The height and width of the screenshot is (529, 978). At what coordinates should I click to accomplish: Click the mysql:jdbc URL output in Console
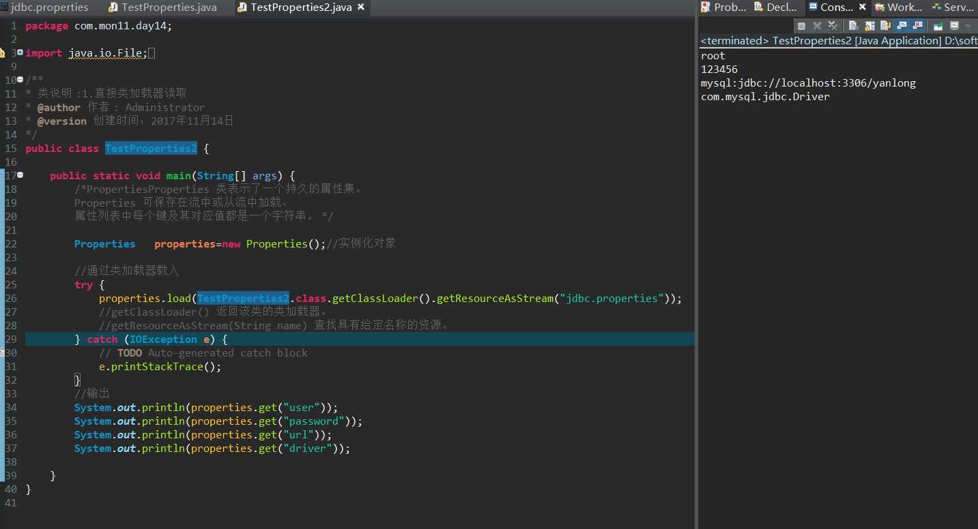(x=808, y=83)
